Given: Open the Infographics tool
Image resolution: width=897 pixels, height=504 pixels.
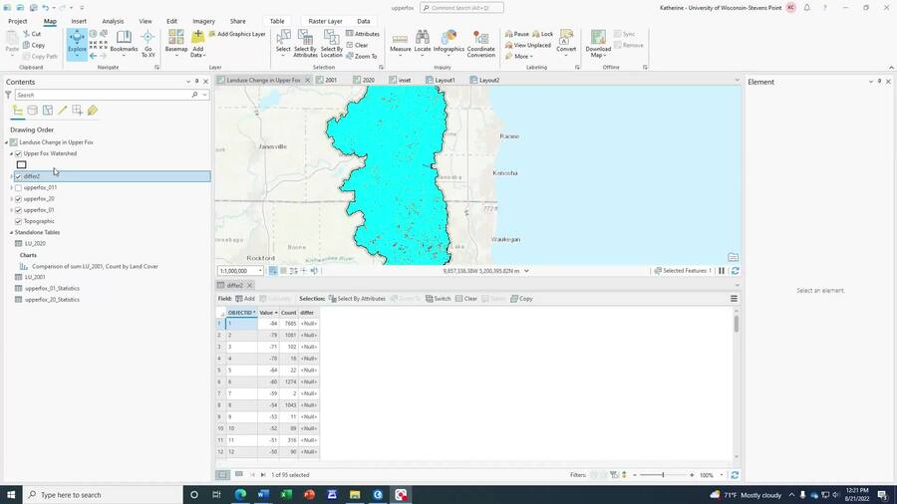Looking at the screenshot, I should [449, 42].
